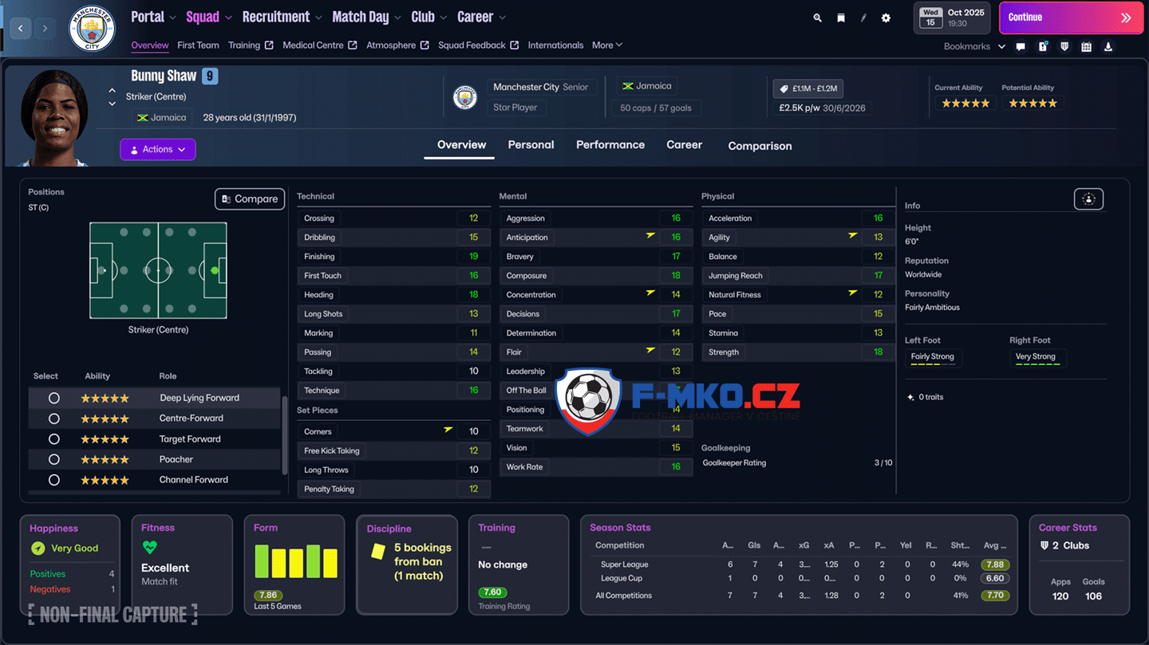Click the position pitch diagram
The height and width of the screenshot is (645, 1149).
tap(158, 271)
